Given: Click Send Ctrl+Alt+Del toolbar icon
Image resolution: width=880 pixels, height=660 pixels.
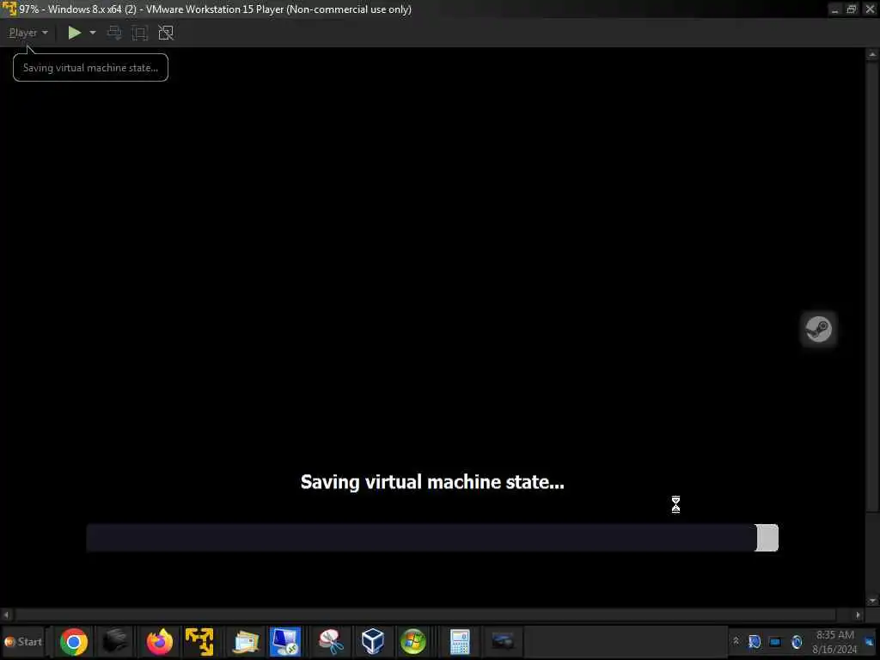Looking at the screenshot, I should (x=114, y=33).
